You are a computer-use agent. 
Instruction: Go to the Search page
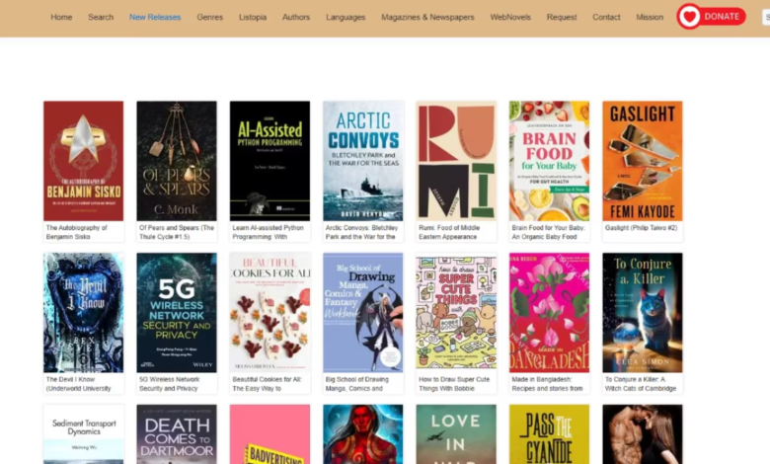coord(101,17)
